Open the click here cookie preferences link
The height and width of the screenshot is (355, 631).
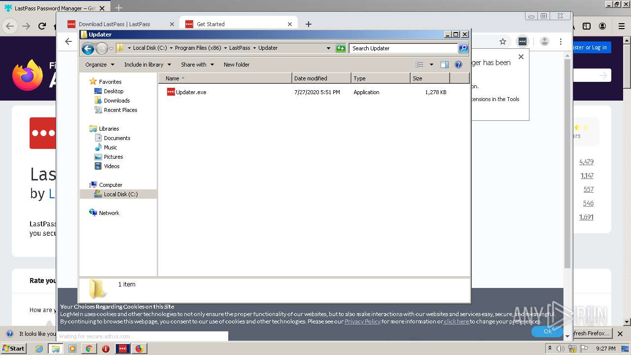(456, 321)
